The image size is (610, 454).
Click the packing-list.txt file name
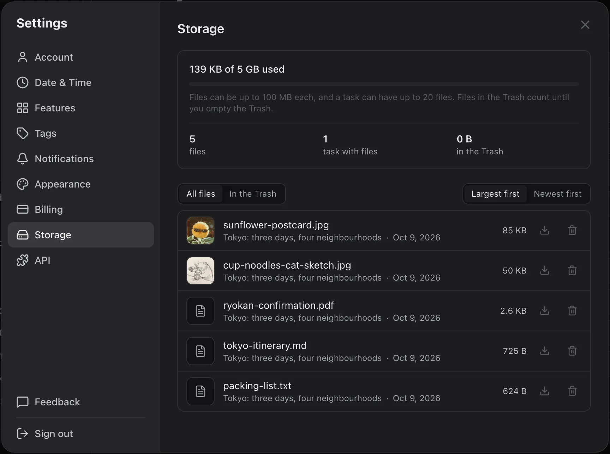257,386
